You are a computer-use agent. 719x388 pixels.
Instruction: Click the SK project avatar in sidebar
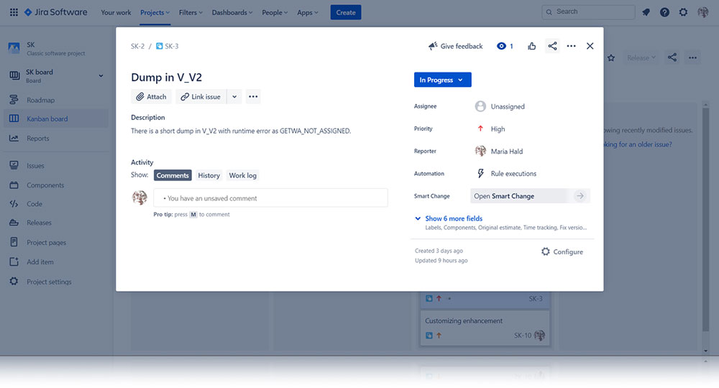(x=14, y=48)
